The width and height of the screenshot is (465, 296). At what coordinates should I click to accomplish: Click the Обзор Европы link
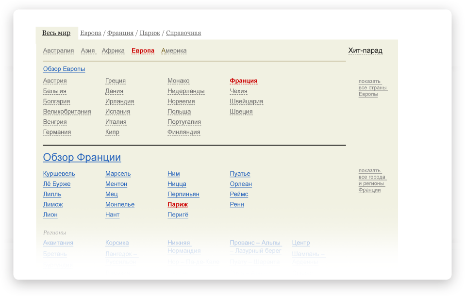click(64, 69)
